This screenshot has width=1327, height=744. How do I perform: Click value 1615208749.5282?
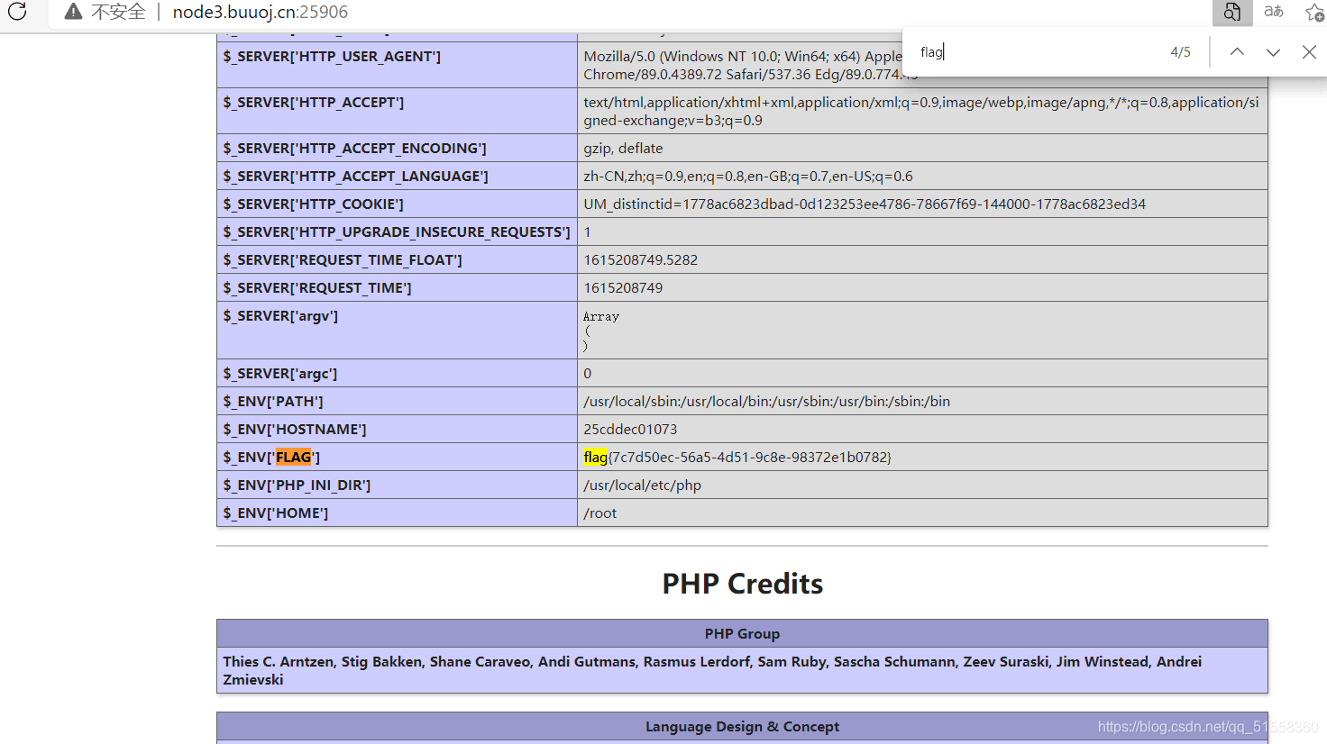point(641,259)
